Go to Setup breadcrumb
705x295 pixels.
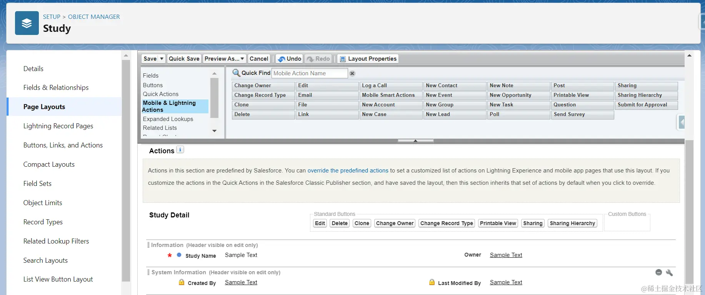52,17
